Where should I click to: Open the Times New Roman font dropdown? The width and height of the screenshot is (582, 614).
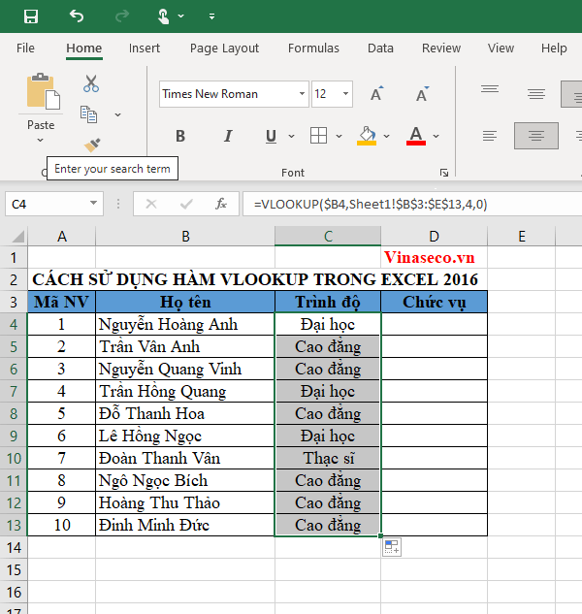tap(302, 94)
